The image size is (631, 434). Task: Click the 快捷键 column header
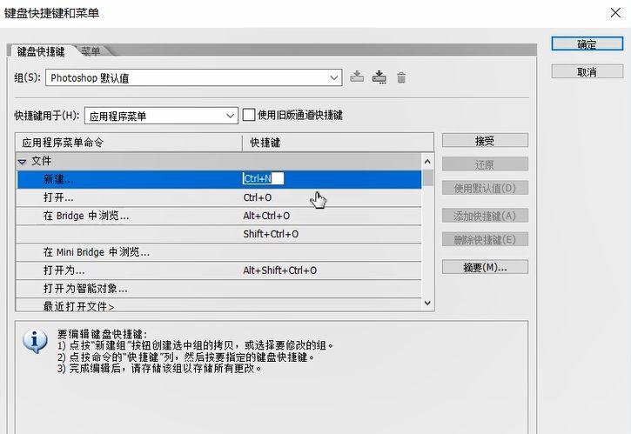[338, 143]
